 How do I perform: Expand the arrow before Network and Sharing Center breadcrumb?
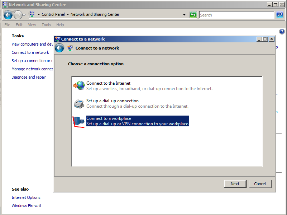click(68, 14)
